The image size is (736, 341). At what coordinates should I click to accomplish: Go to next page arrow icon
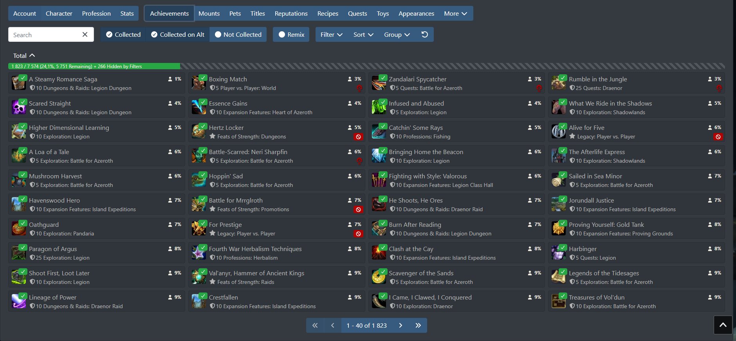[x=400, y=325]
